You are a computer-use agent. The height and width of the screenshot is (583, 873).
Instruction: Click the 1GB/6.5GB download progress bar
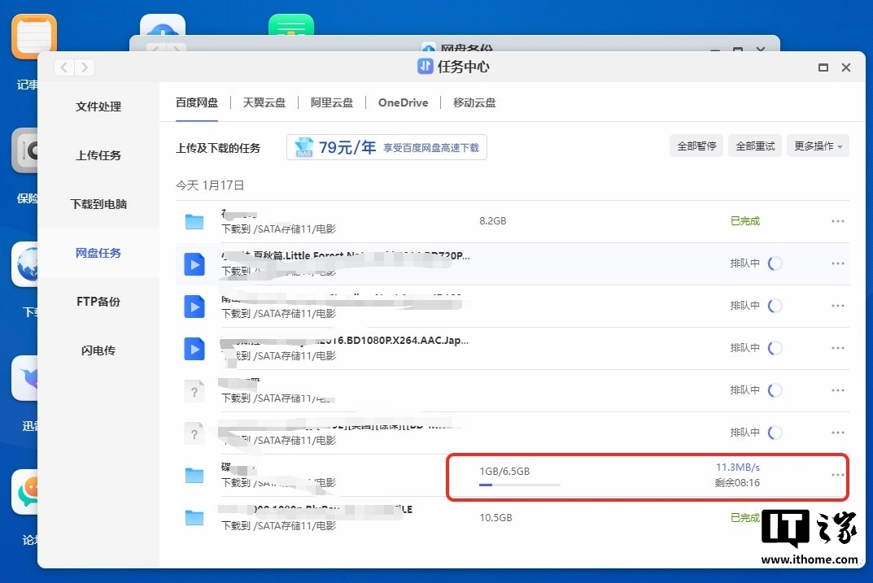pos(519,485)
